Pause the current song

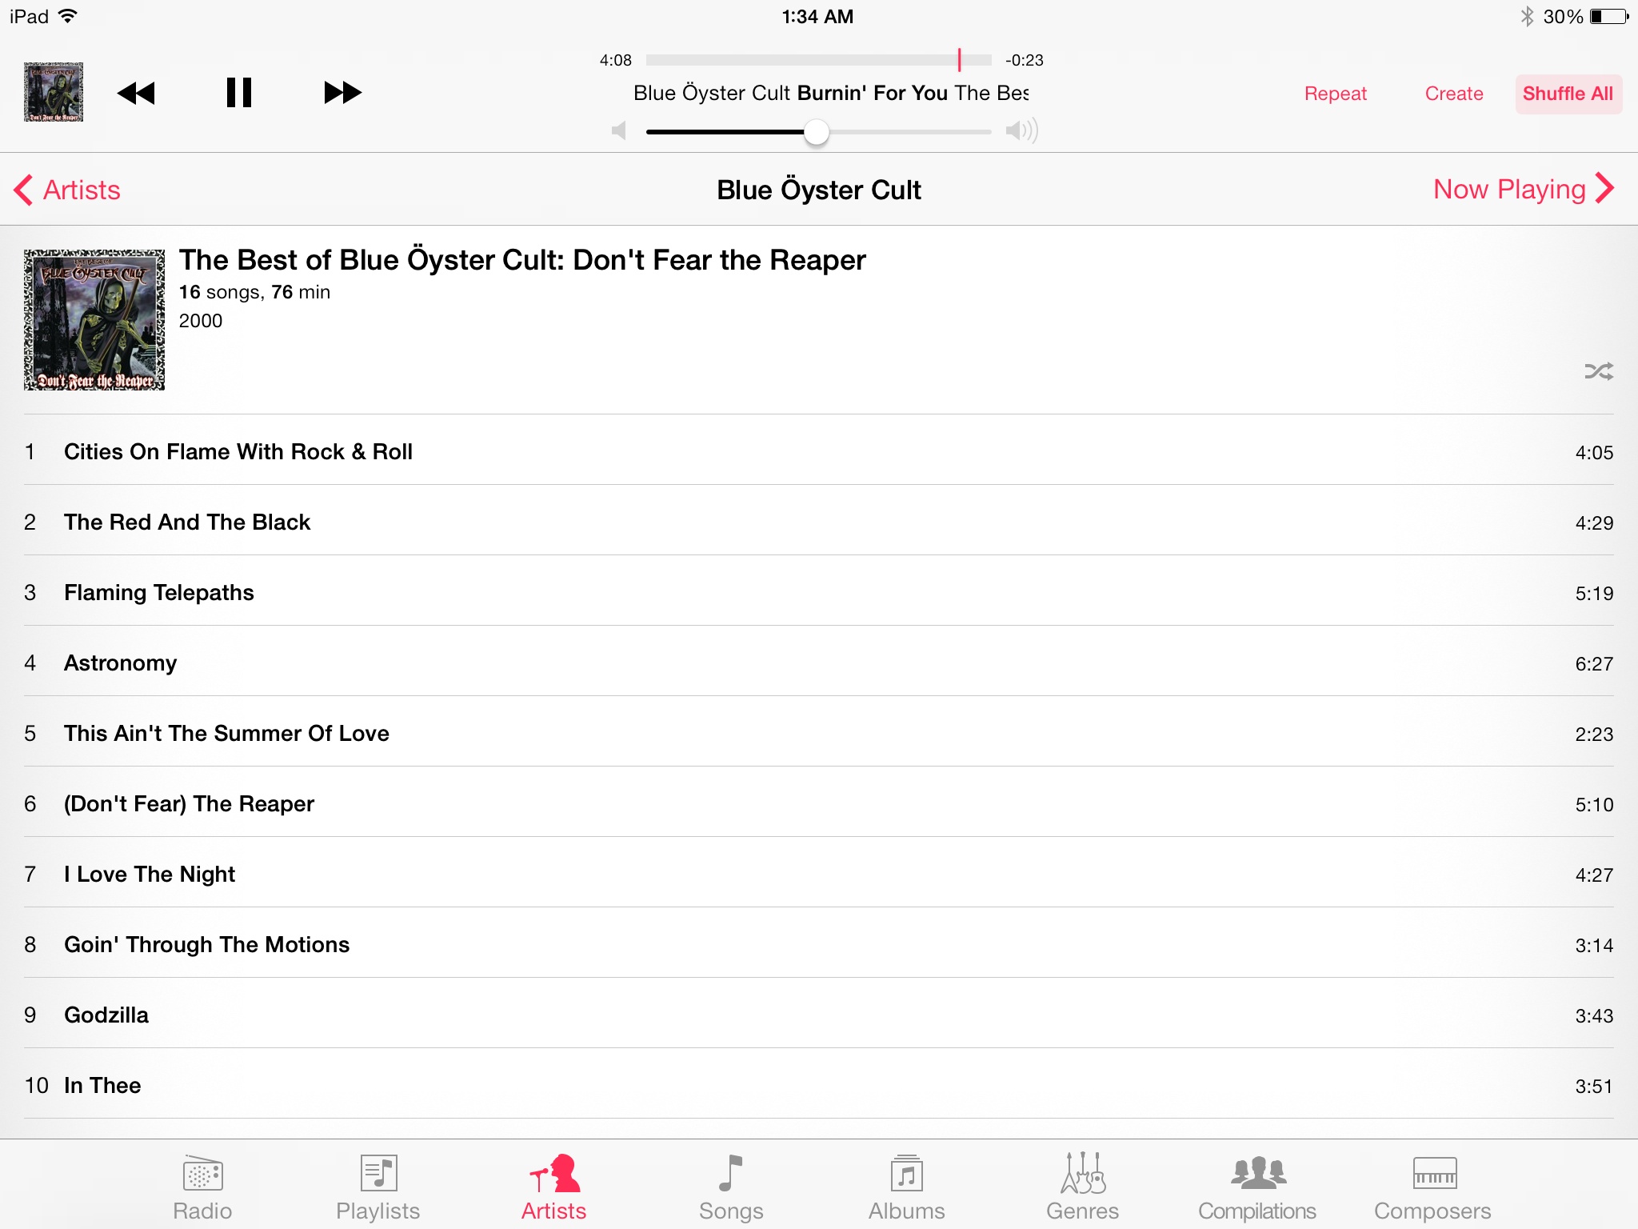238,93
